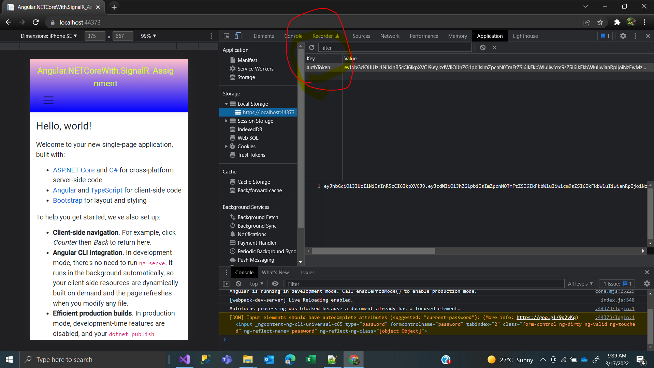Click the storage Filter input field
Image resolution: width=654 pixels, height=368 pixels.
click(395, 48)
